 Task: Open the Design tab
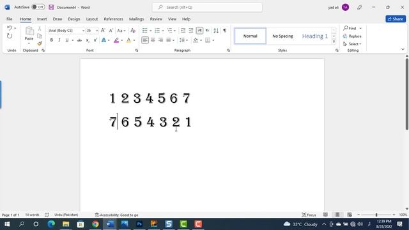pyautogui.click(x=74, y=19)
